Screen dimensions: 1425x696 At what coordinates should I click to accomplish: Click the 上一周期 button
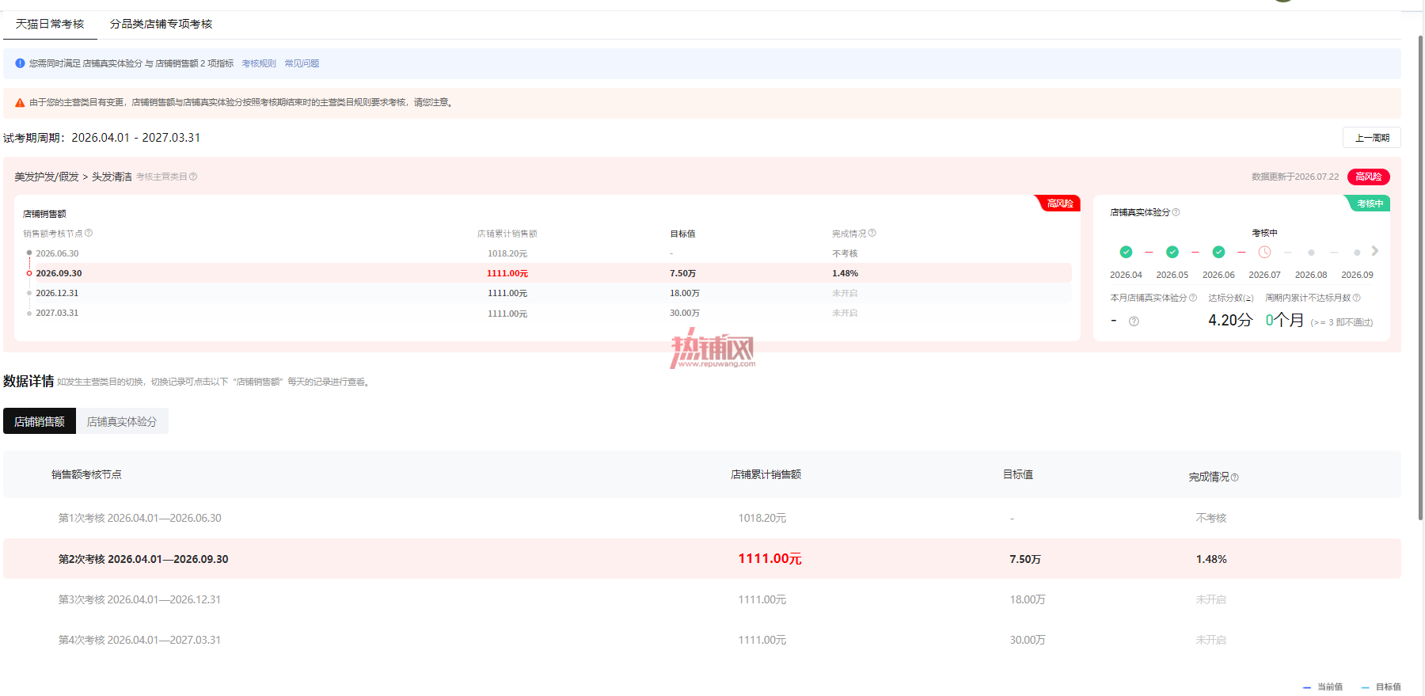(1371, 138)
